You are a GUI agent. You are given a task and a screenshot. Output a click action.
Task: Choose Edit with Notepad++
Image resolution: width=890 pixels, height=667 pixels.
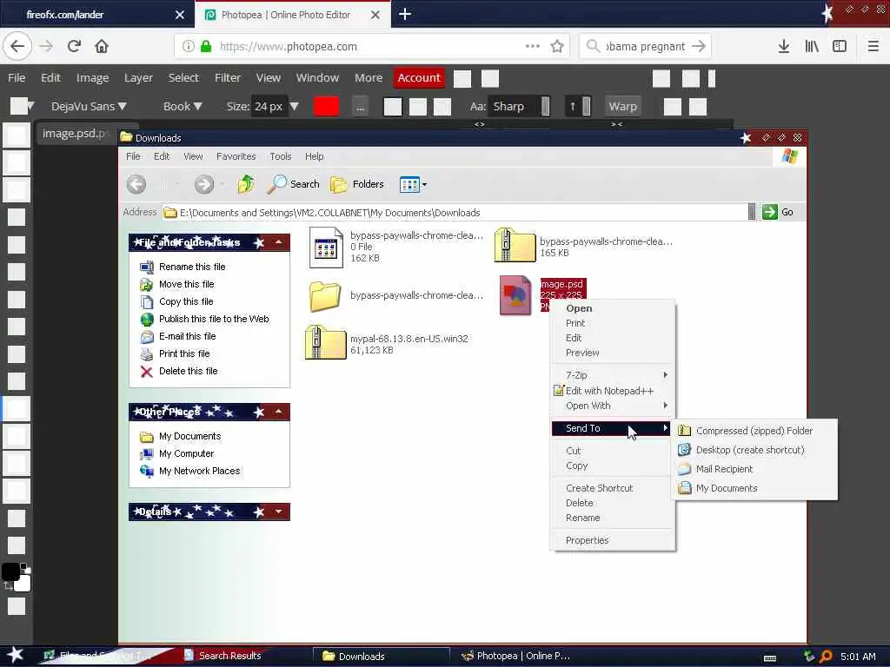tap(613, 391)
